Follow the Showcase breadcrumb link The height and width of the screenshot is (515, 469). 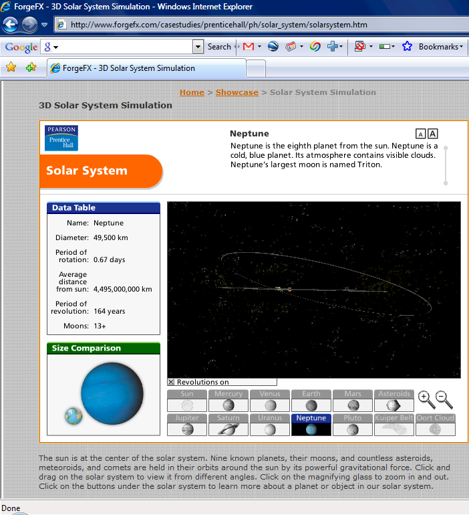coord(237,92)
